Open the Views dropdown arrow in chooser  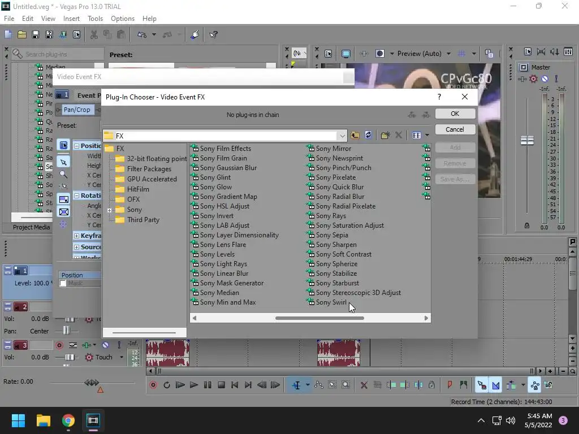[427, 135]
